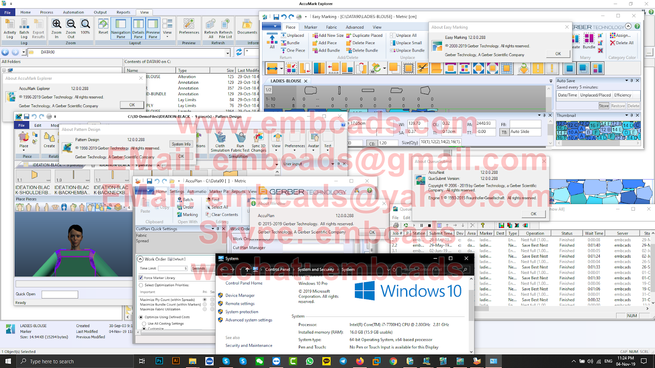Viewport: 655px width, 368px height.
Task: Open the Process tab in AccuMark Explorer
Action: [47, 12]
